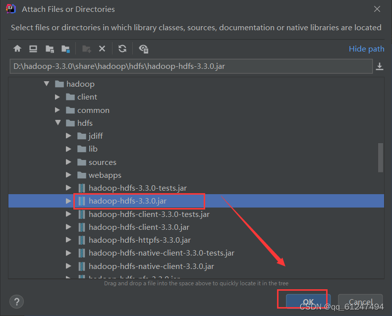The height and width of the screenshot is (316, 392).
Task: Refresh the file tree
Action: click(x=122, y=49)
